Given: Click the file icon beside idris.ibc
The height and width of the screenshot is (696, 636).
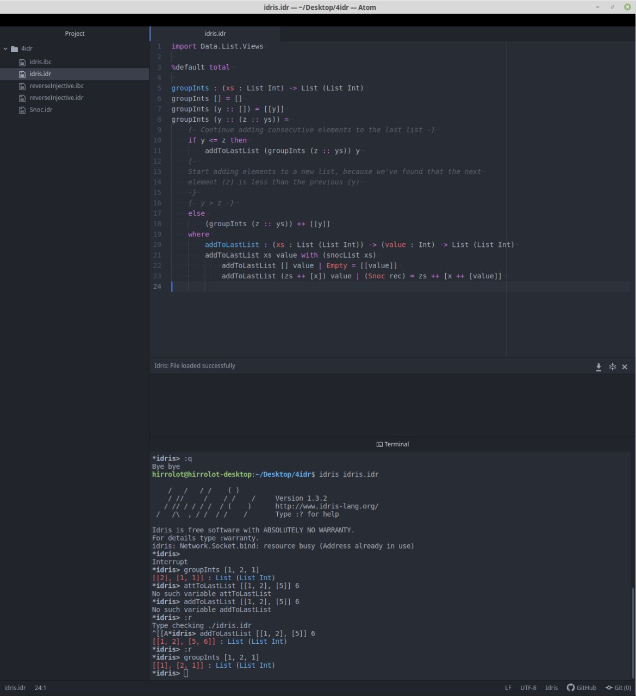Looking at the screenshot, I should click(22, 62).
